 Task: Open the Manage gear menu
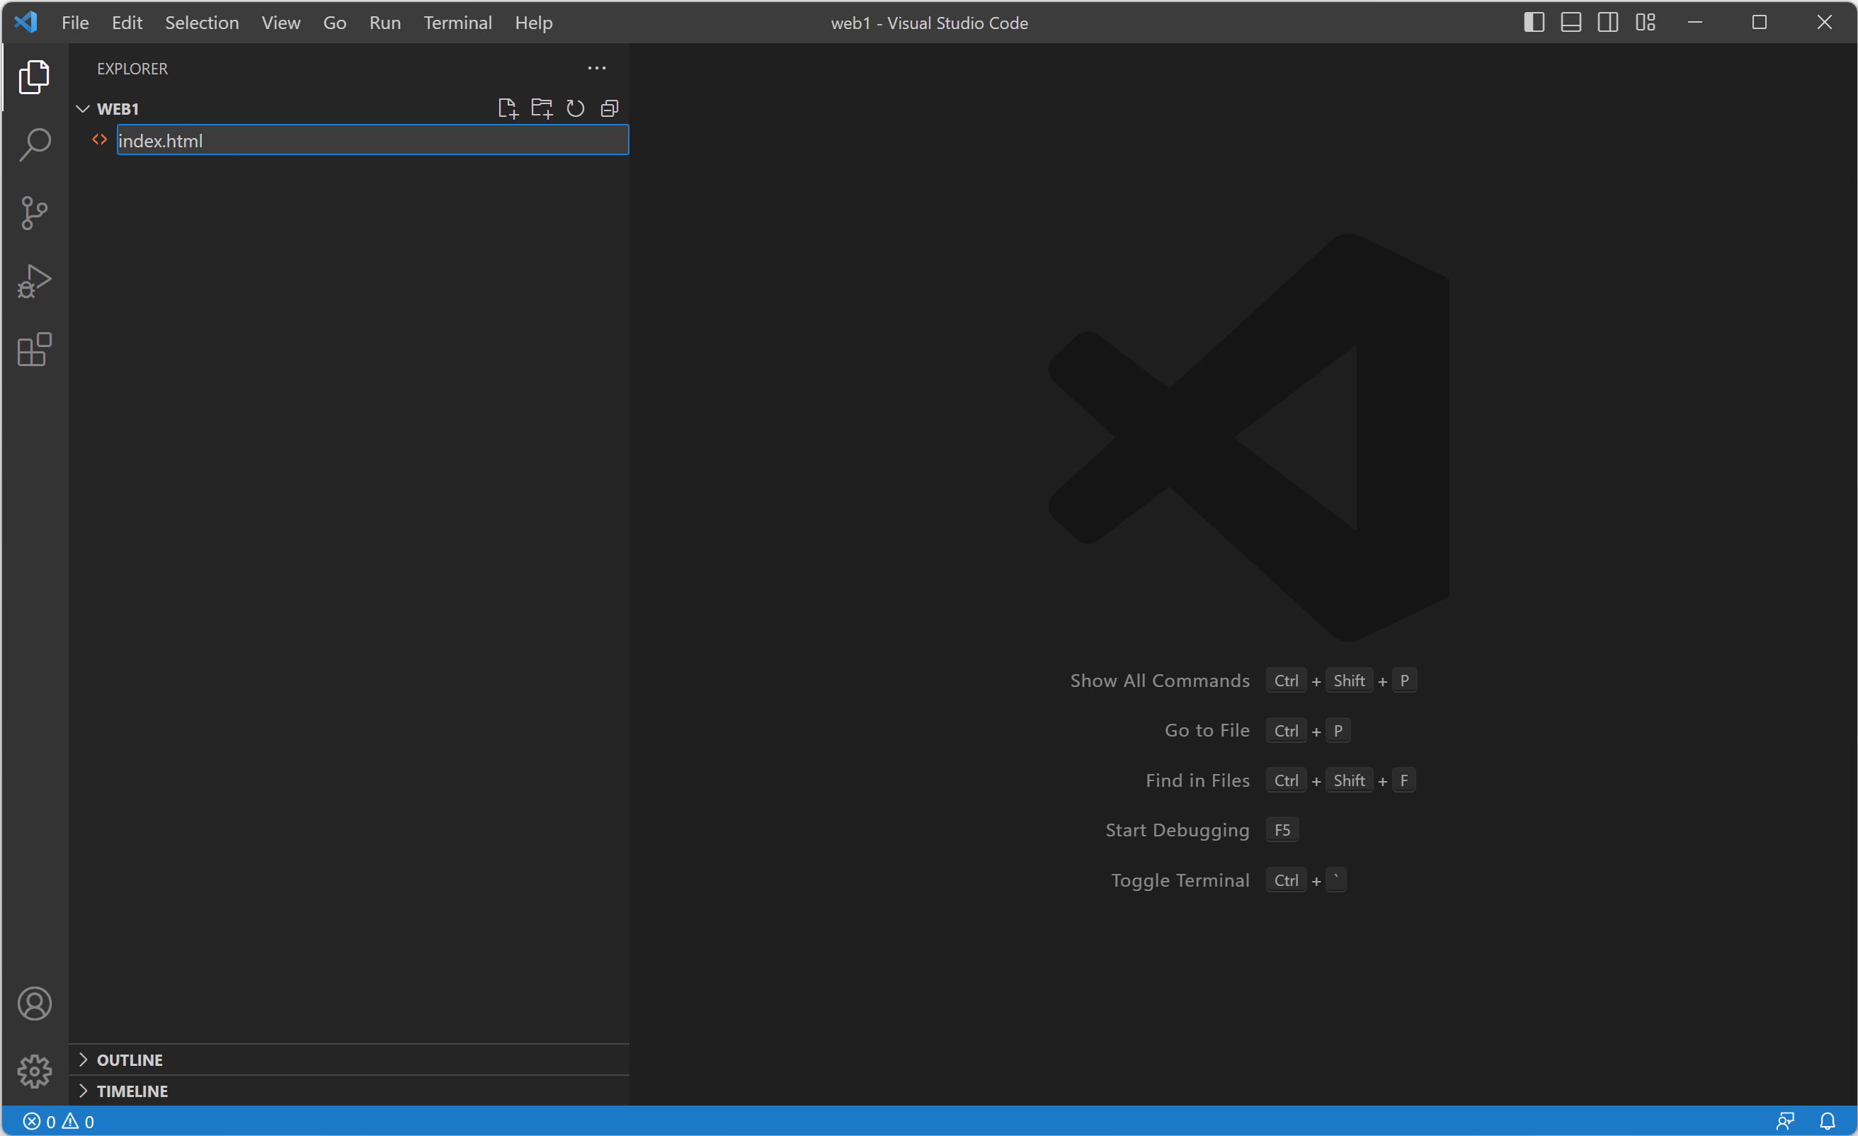(x=35, y=1071)
